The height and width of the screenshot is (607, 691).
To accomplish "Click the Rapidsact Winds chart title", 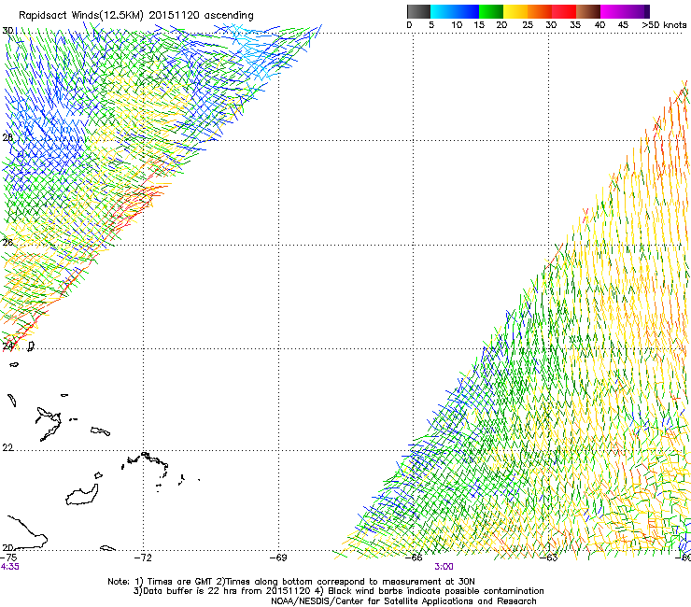I will click(136, 16).
